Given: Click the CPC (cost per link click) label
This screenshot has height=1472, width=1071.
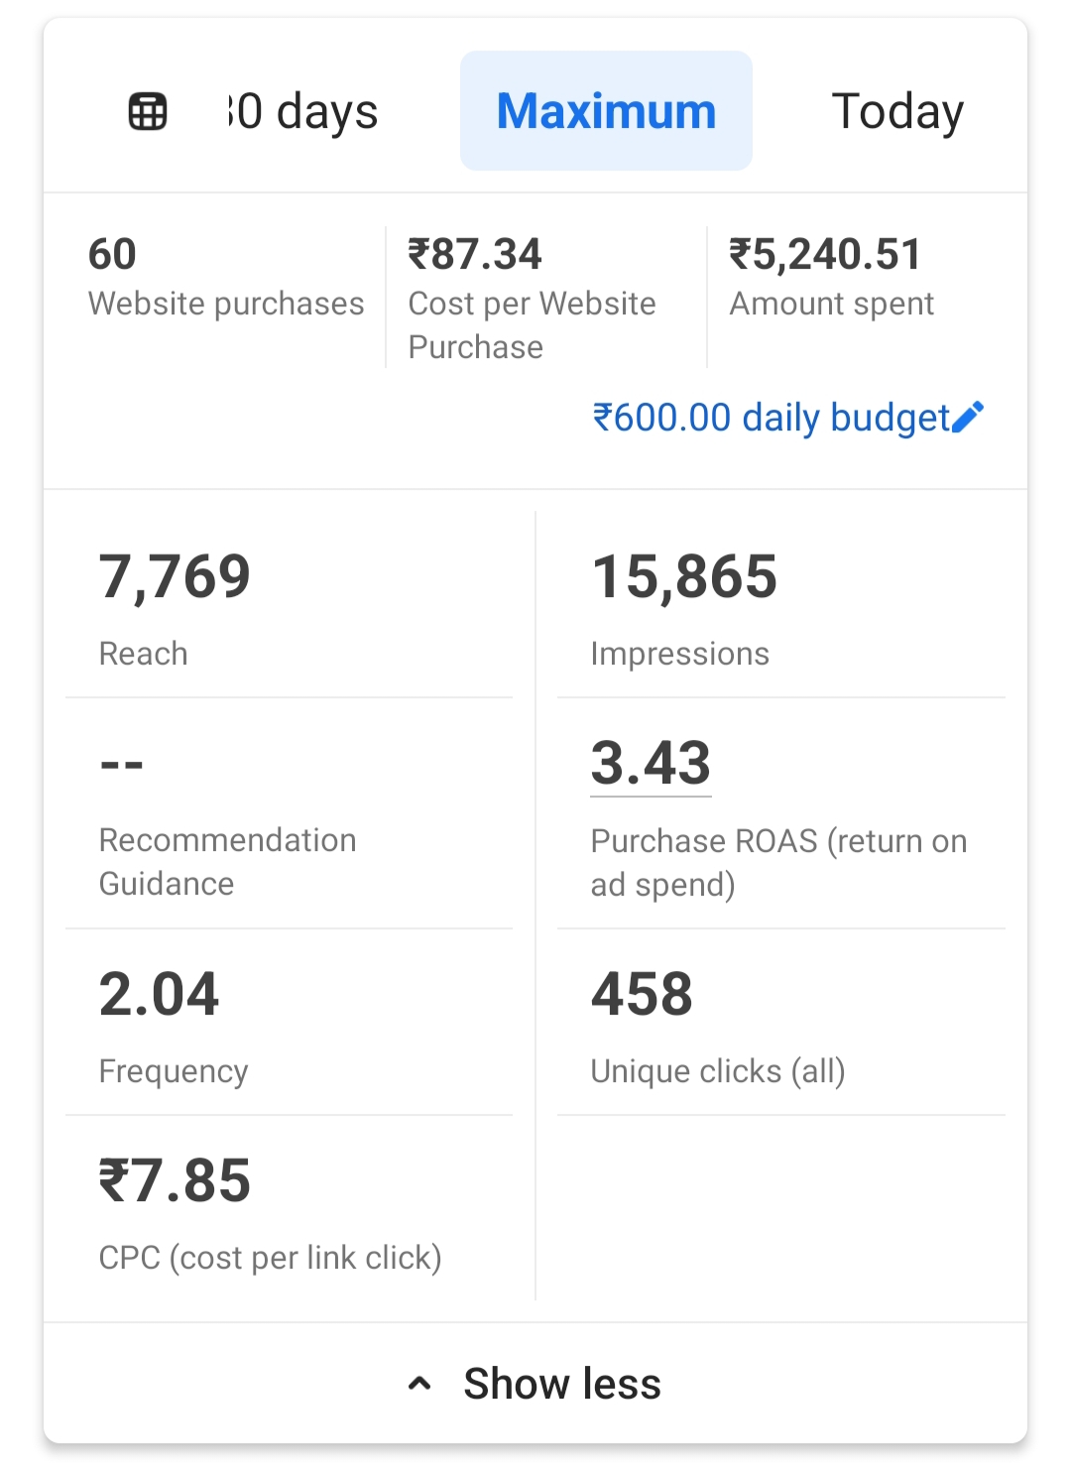Looking at the screenshot, I should coord(270,1258).
